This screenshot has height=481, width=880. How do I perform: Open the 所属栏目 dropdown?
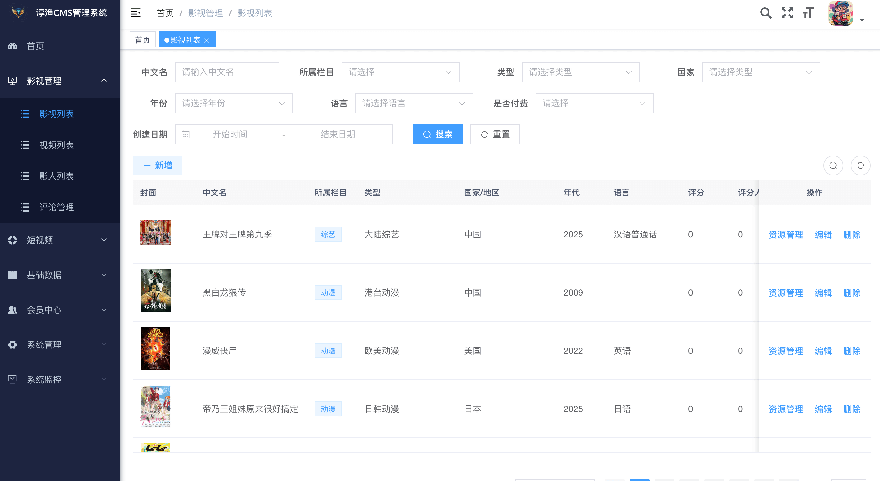point(400,72)
